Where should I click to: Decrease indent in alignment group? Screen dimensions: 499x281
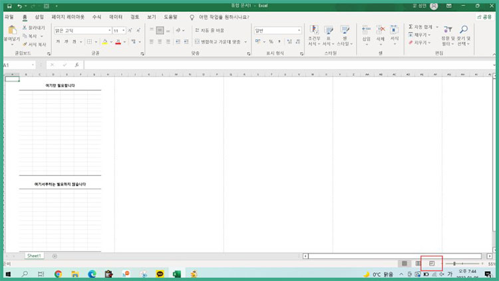coord(178,42)
